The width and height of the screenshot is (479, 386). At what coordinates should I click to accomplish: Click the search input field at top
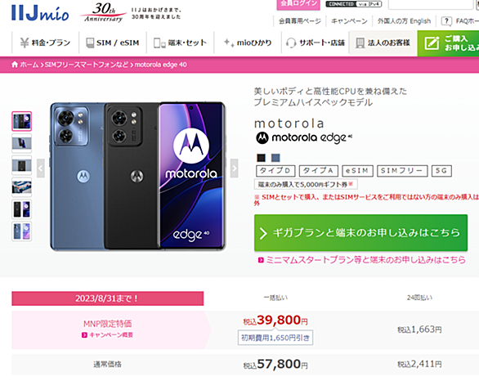tap(431, 4)
